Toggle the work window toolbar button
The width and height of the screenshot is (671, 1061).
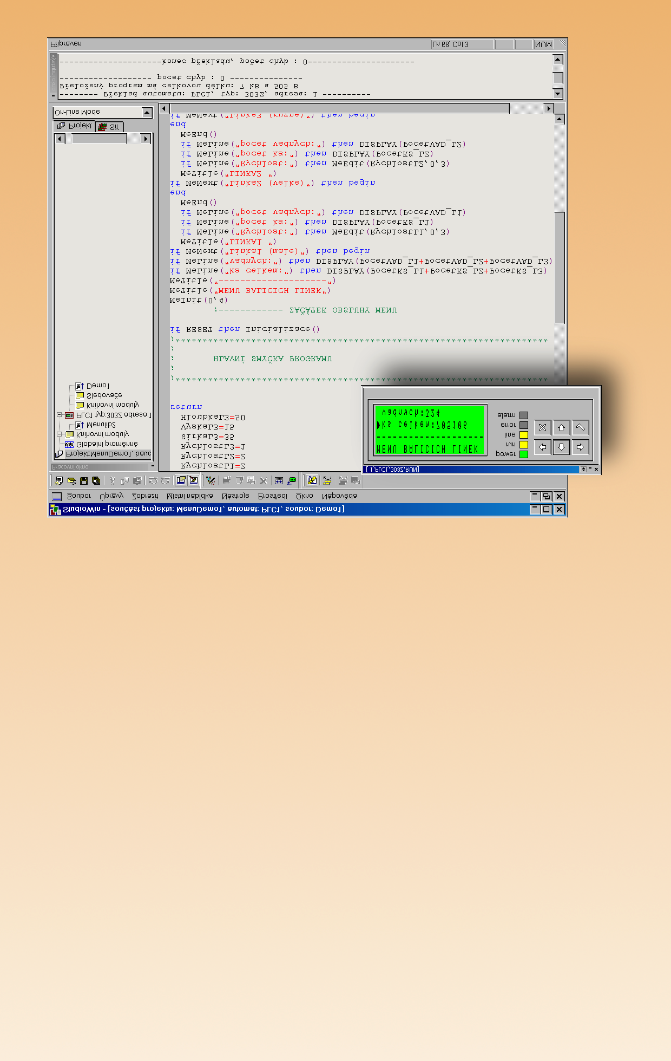click(181, 480)
